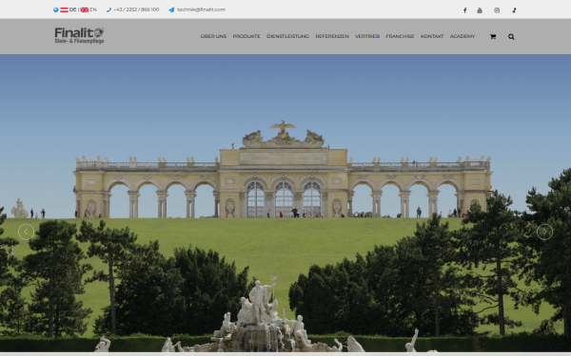Viewport: 571px width, 356px height.
Task: Open the ACADEMY menu
Action: (463, 36)
